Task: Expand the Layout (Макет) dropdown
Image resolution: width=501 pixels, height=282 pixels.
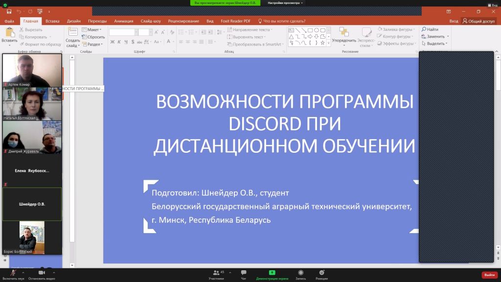Action: (x=93, y=29)
